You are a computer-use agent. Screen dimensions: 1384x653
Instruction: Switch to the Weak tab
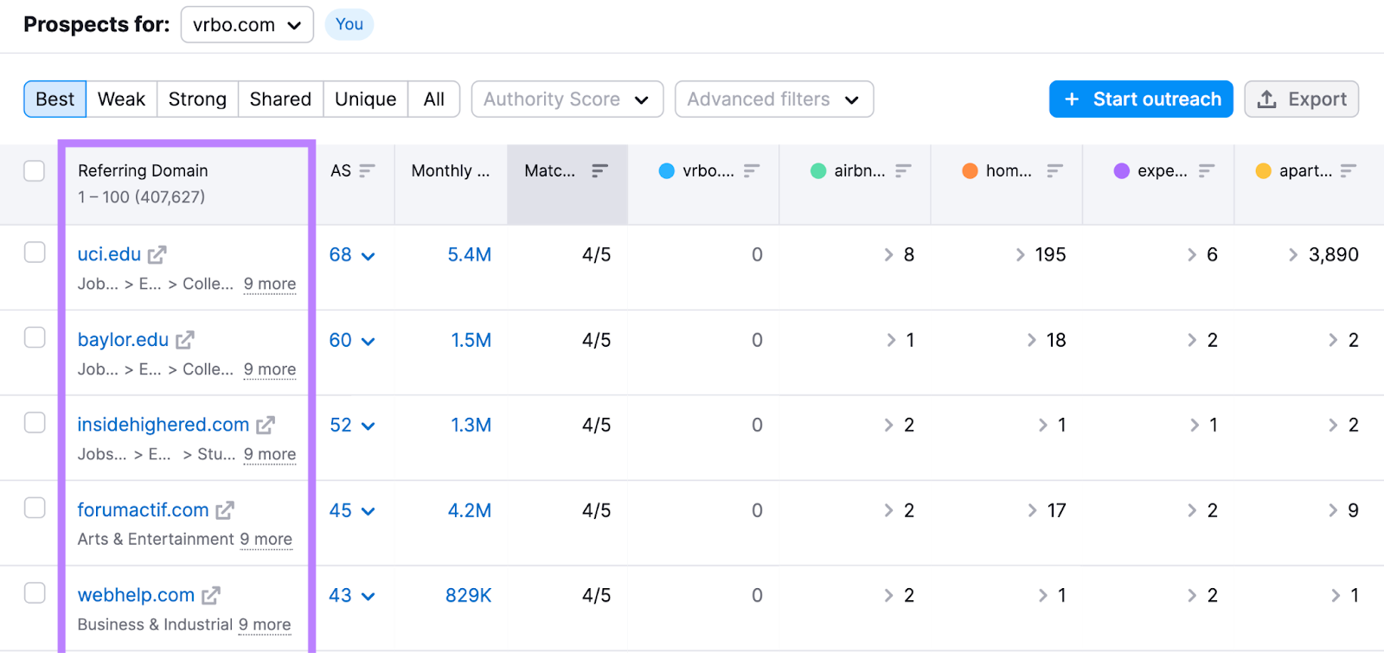pyautogui.click(x=121, y=99)
